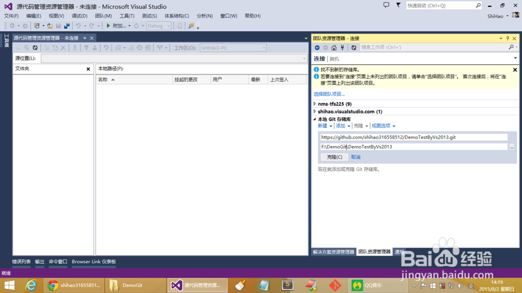The image size is (522, 293).
Task: Open the 编辑(E) menu
Action: click(x=33, y=16)
